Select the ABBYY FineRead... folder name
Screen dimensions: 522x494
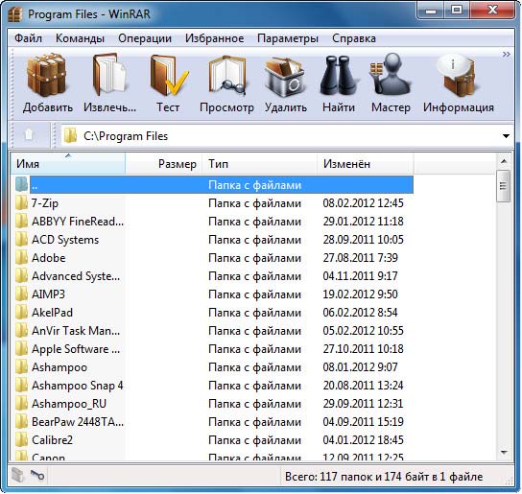coord(78,222)
